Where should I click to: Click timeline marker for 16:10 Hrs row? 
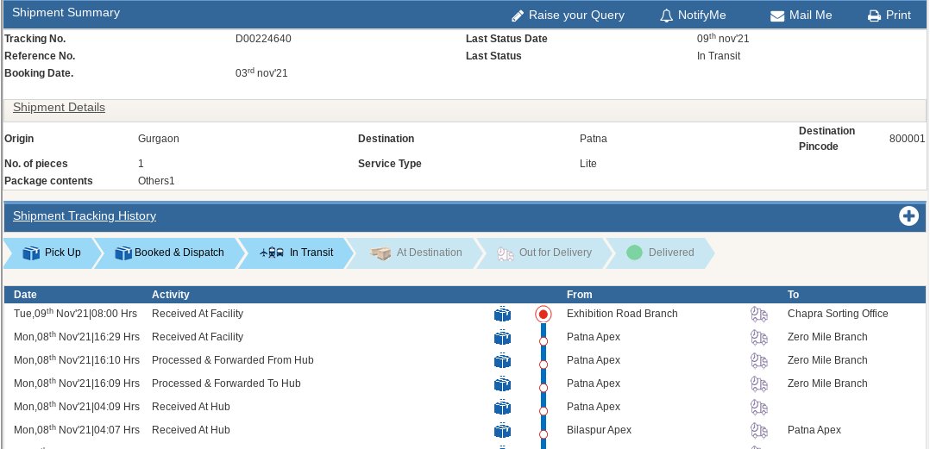543,365
